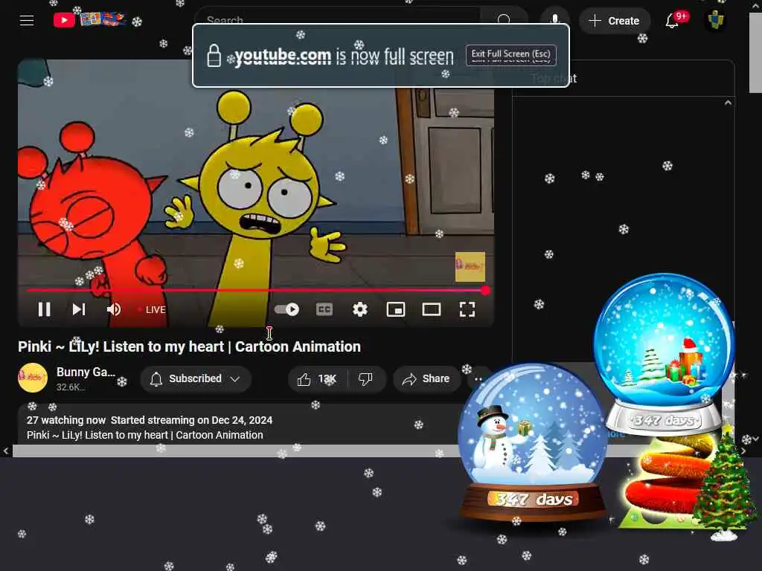762x571 pixels.
Task: Open Top chat dropdown selector
Action: click(554, 78)
